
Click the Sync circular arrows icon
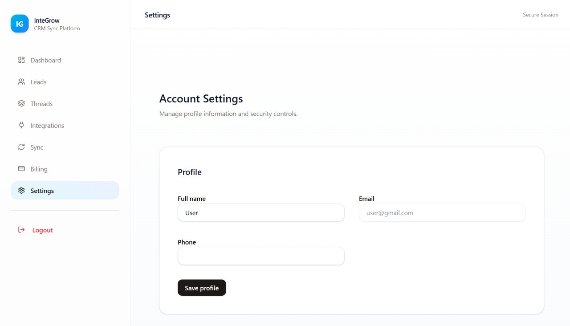(x=21, y=147)
